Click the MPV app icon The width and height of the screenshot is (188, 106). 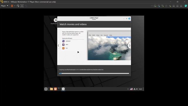coord(63,44)
